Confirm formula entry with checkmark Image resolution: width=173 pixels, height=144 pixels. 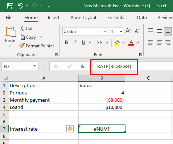tap(69, 66)
